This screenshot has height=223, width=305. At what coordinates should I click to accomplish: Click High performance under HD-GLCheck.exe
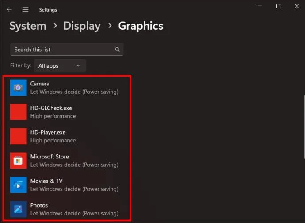click(x=53, y=116)
